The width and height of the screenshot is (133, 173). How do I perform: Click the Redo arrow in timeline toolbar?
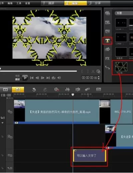pos(45,89)
